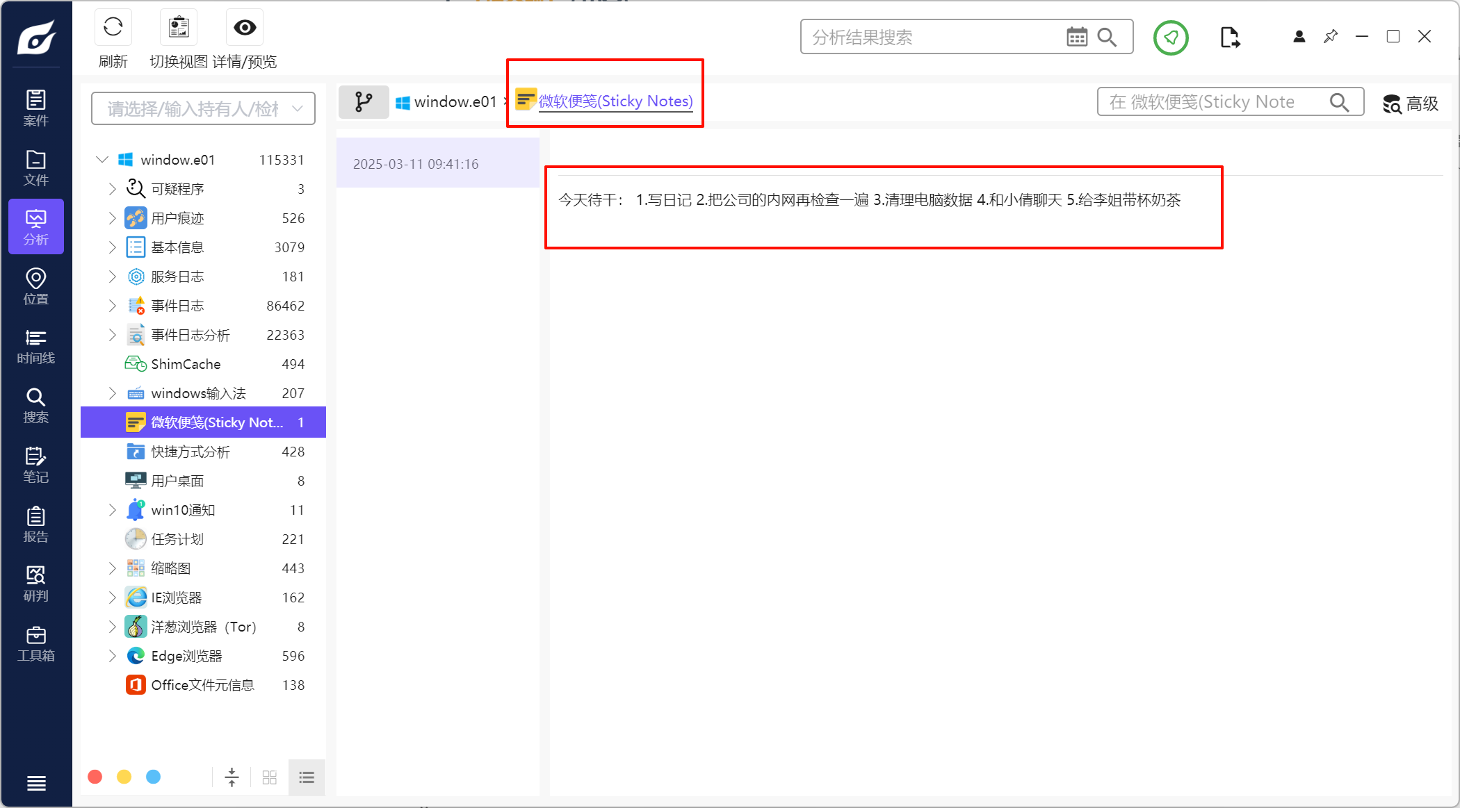Click the Tor onion icon in tree
The width and height of the screenshot is (1460, 808).
[x=136, y=627]
